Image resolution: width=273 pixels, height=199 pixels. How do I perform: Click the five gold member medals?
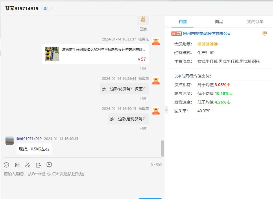(x=208, y=44)
